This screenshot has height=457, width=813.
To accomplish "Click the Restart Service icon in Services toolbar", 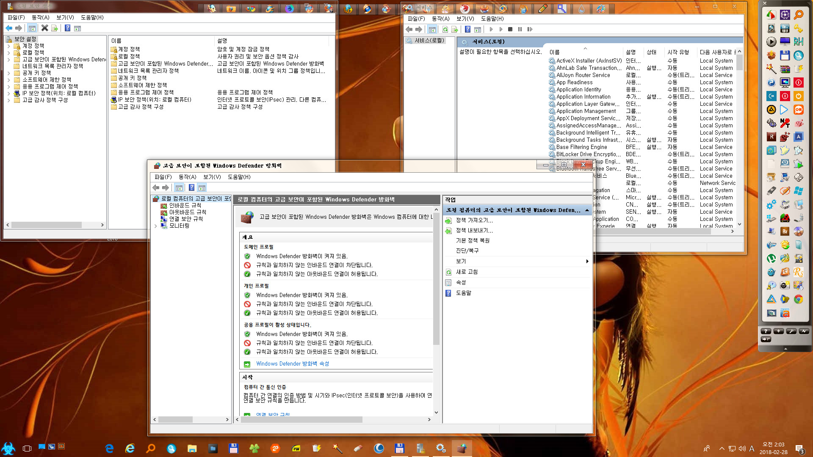I will tap(530, 29).
